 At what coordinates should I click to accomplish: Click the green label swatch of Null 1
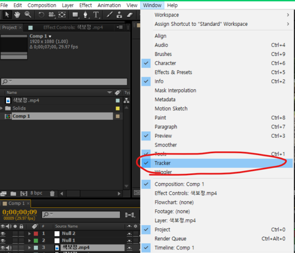pyautogui.click(x=36, y=241)
